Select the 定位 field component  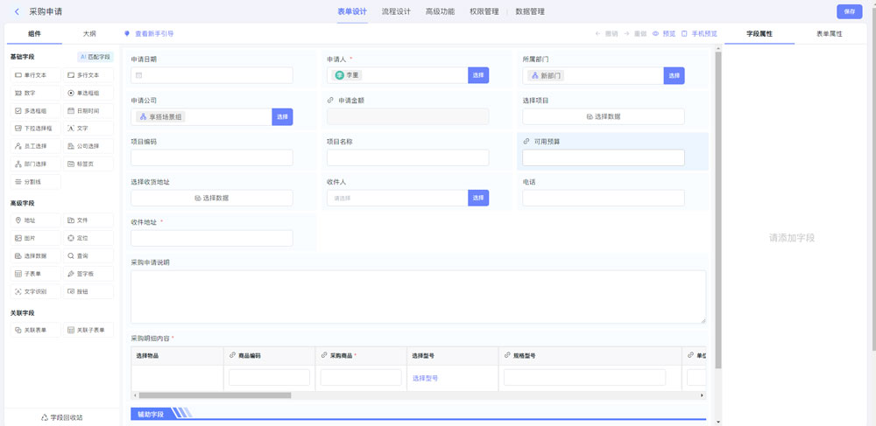[x=88, y=238]
